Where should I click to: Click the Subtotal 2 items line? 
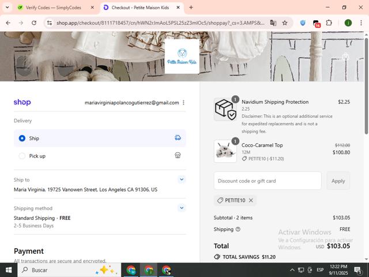(x=282, y=218)
